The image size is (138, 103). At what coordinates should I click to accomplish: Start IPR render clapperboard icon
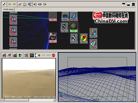click(x=15, y=55)
